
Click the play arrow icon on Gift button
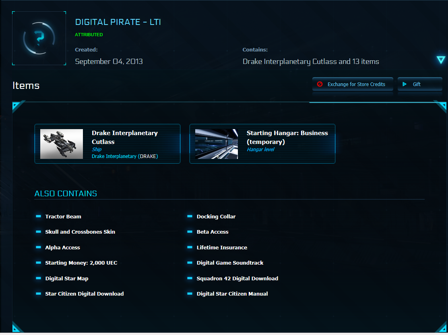point(405,84)
